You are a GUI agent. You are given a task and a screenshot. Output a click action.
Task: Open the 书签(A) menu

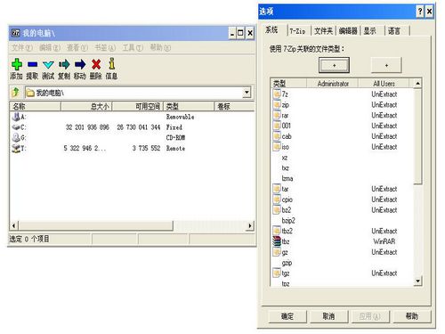[x=105, y=47]
